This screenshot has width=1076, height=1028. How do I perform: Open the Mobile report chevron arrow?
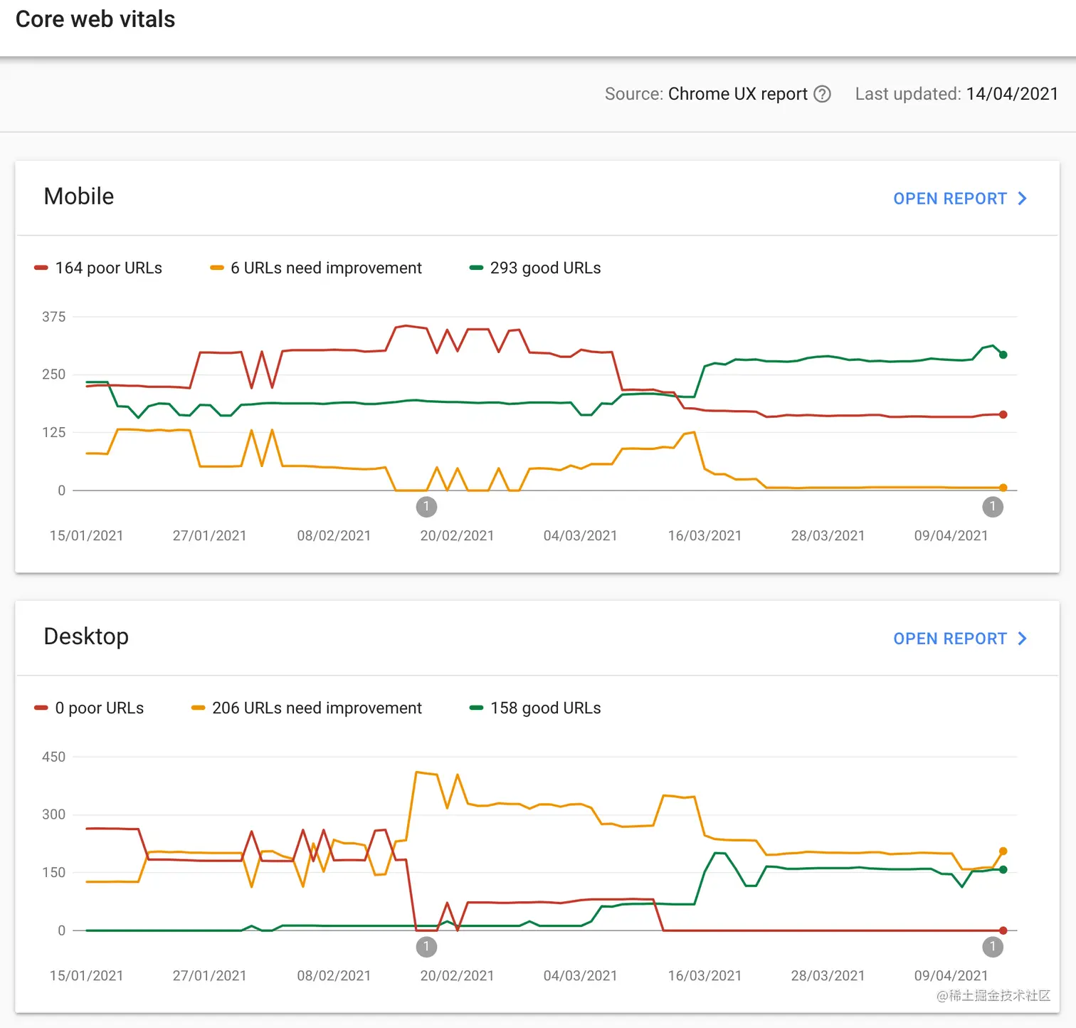coord(1023,199)
